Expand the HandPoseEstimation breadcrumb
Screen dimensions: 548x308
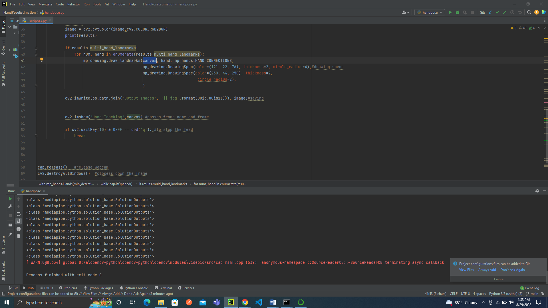(x=19, y=12)
